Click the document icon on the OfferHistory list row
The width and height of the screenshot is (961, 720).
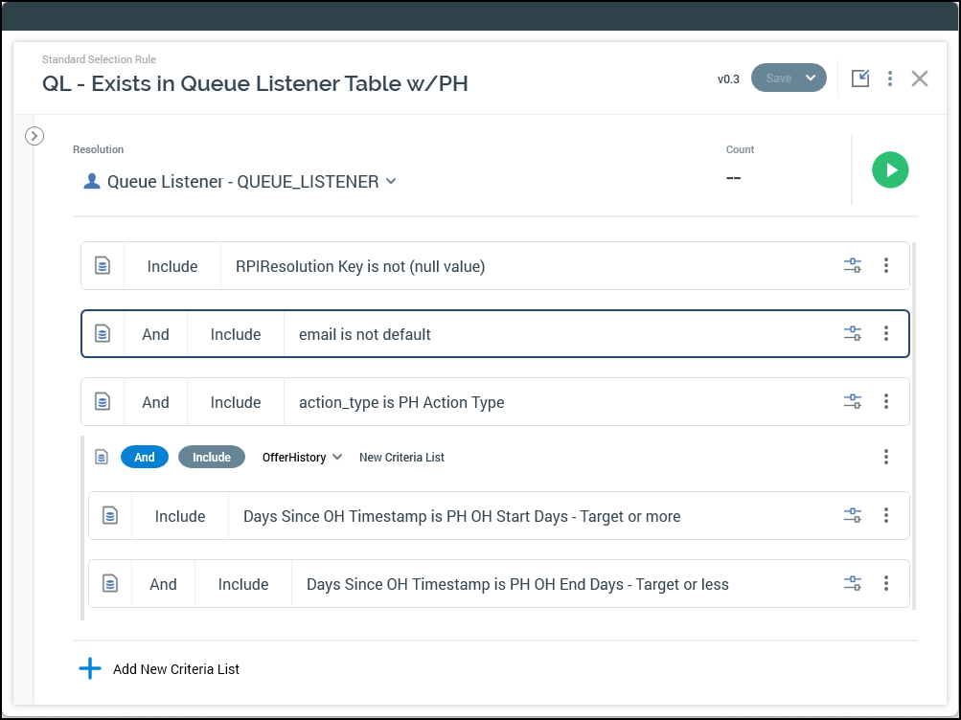click(x=101, y=457)
